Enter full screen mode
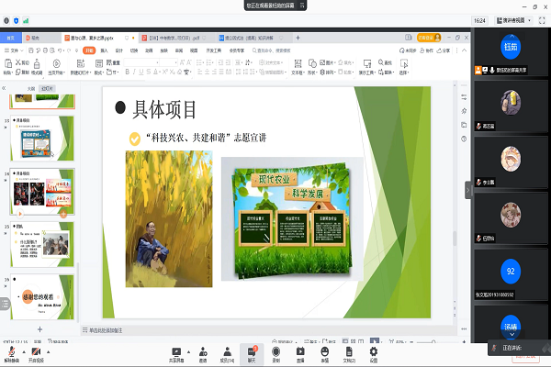 542,21
